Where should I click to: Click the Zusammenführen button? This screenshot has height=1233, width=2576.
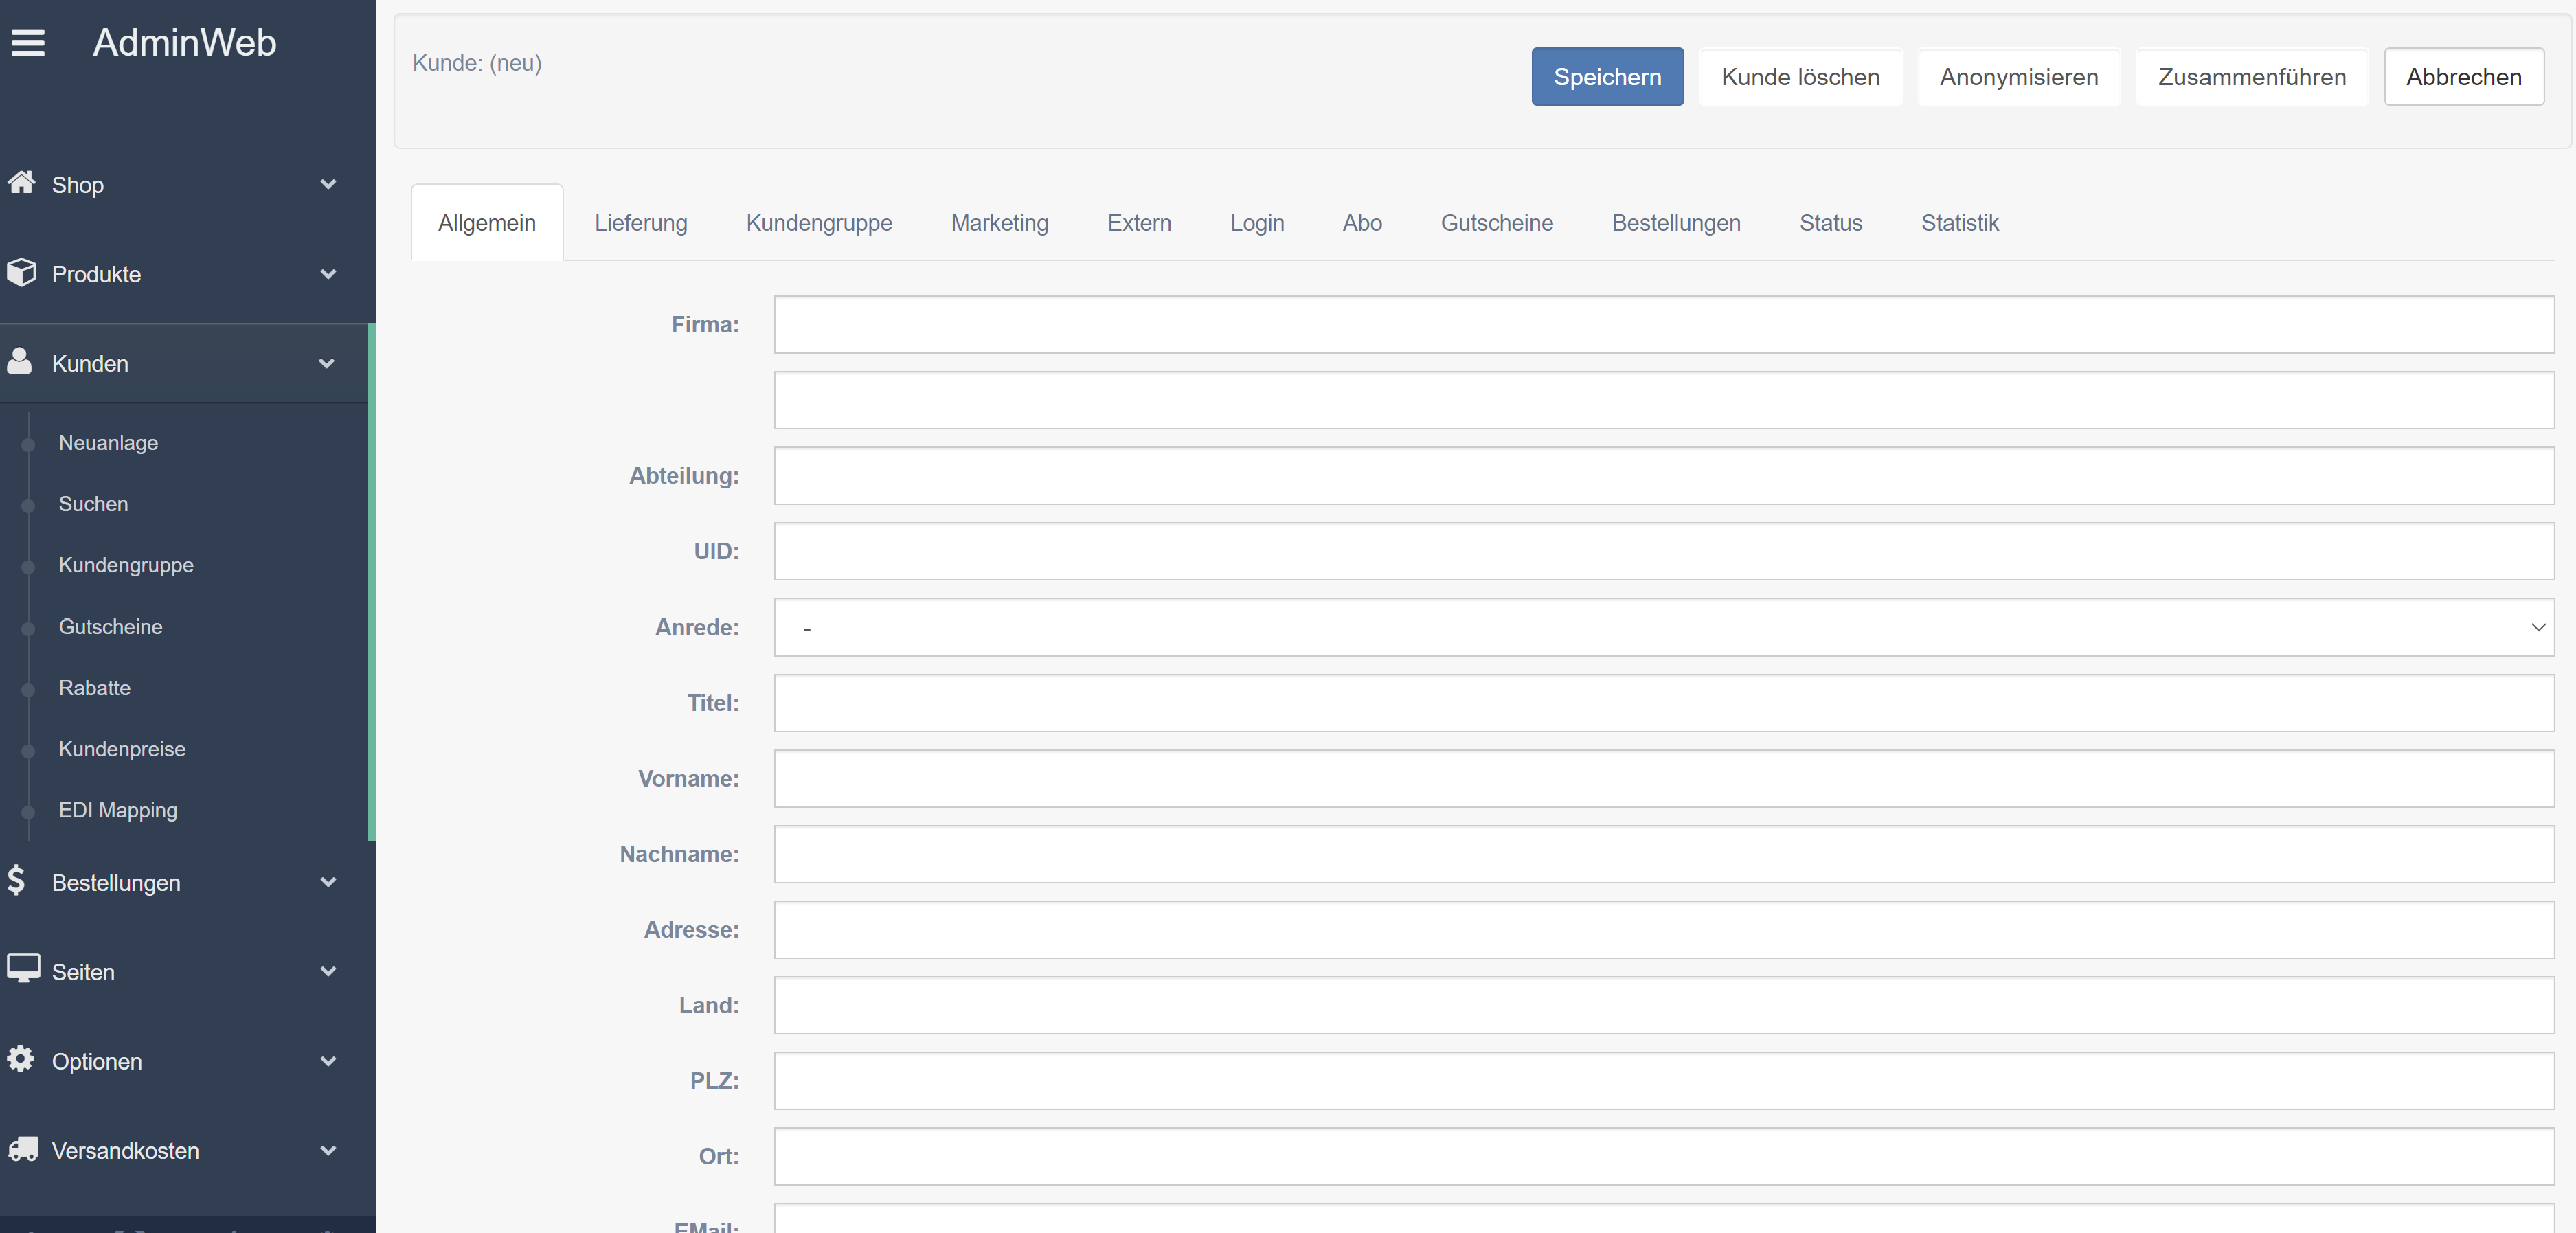[2252, 77]
